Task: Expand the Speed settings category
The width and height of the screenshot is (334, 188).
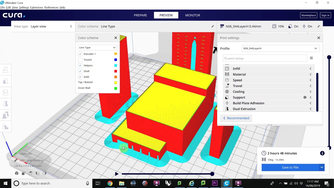Action: (x=269, y=80)
